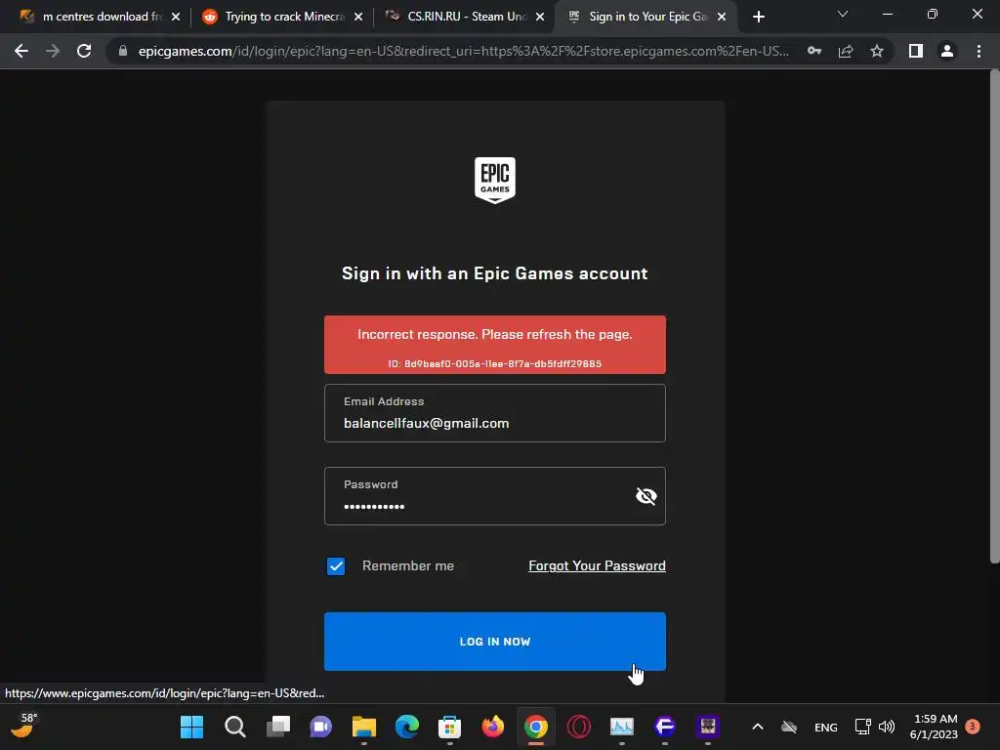Screen dimensions: 1000x750
Task: Click the address bar URL
Action: click(464, 51)
